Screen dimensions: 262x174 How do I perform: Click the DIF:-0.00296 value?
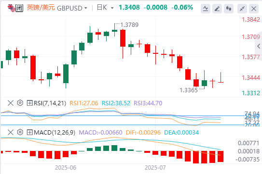tap(143, 133)
